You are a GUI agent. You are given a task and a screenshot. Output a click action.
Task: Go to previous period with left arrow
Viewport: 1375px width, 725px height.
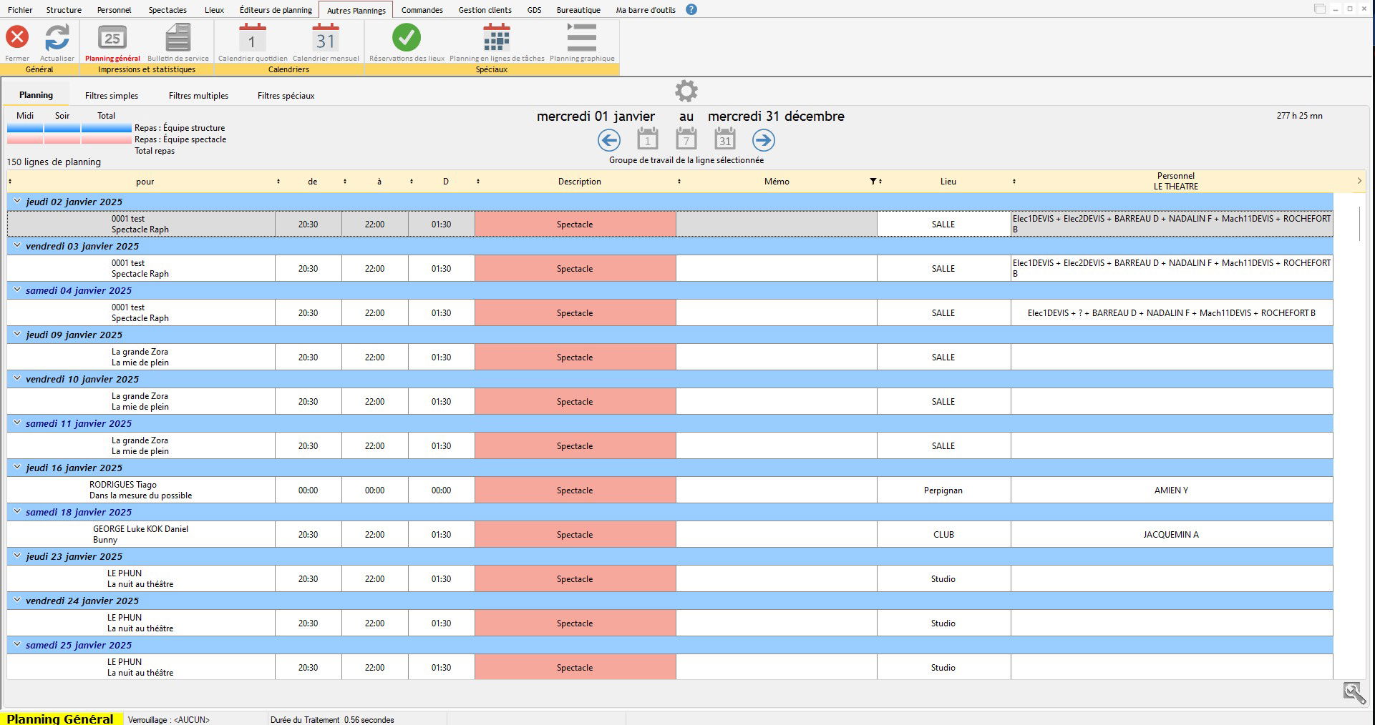pyautogui.click(x=609, y=140)
